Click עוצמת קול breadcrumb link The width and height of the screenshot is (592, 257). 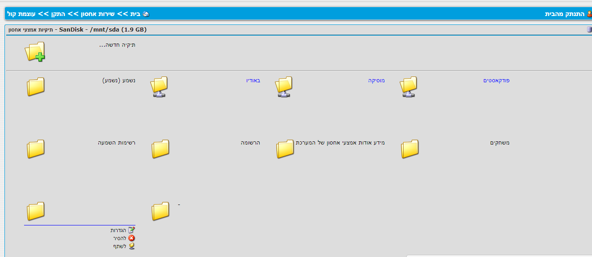[22, 14]
